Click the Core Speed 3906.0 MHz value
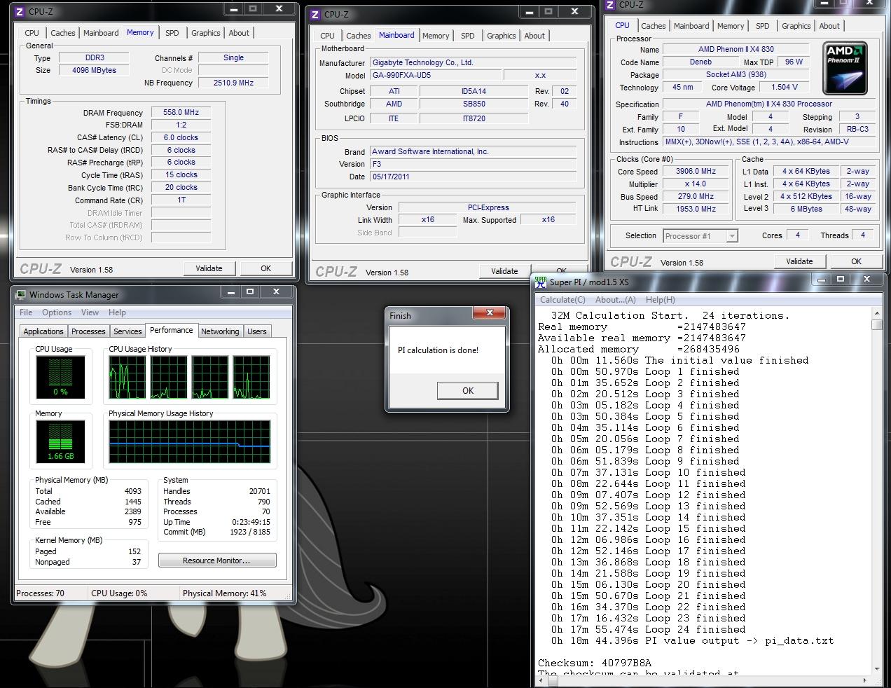Viewport: 891px width, 688px height. tap(696, 171)
